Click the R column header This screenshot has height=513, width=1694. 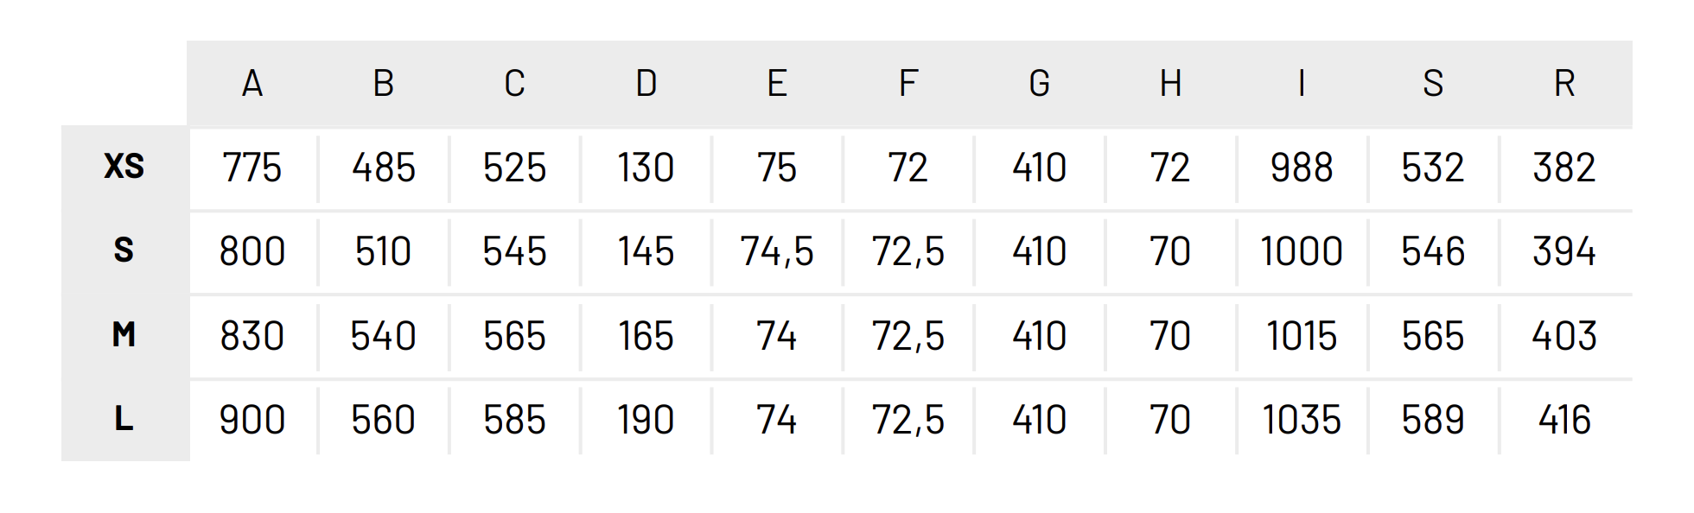point(1564,84)
